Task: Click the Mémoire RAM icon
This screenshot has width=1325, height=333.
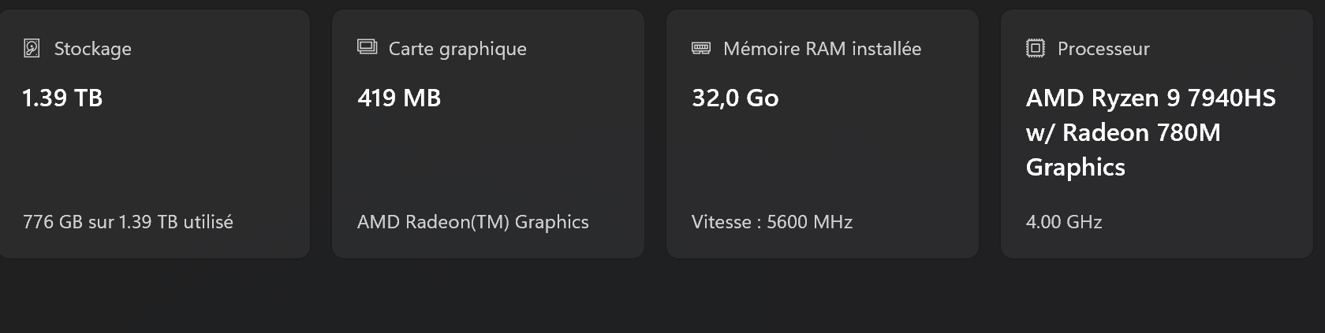Action: [701, 49]
